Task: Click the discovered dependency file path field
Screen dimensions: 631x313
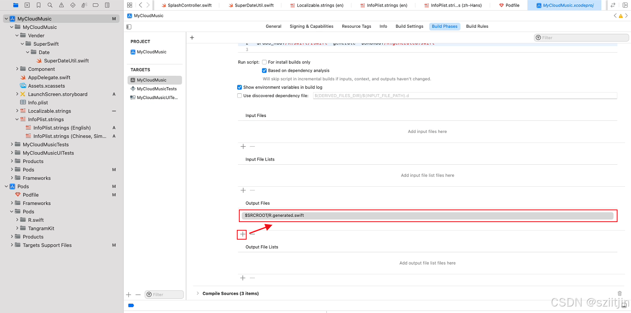Action: point(465,96)
